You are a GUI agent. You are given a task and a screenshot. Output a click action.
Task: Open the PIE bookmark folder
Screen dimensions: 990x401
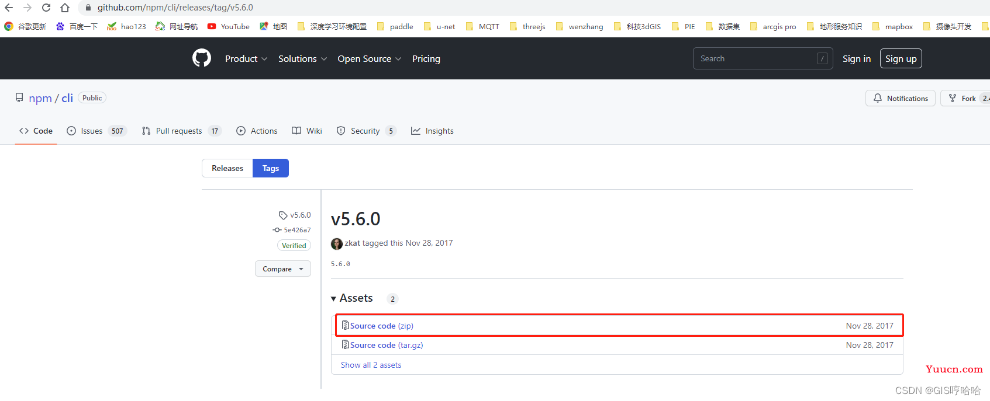coord(684,26)
